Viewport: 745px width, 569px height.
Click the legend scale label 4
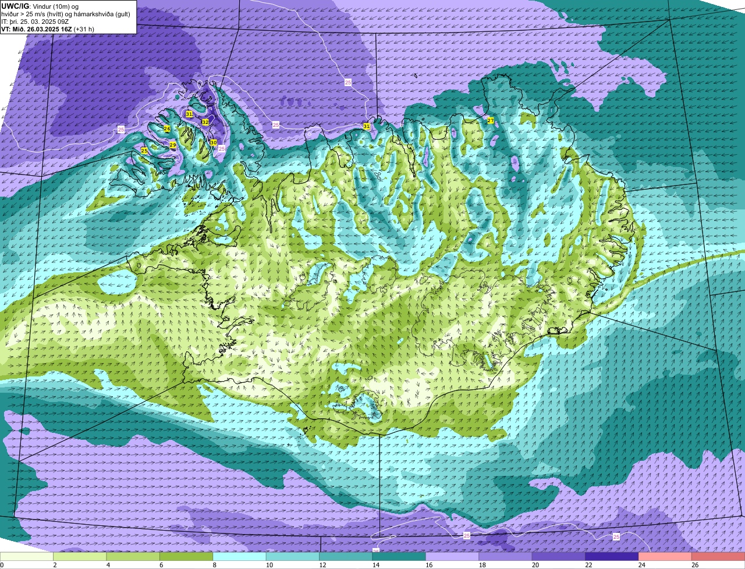[x=108, y=564]
